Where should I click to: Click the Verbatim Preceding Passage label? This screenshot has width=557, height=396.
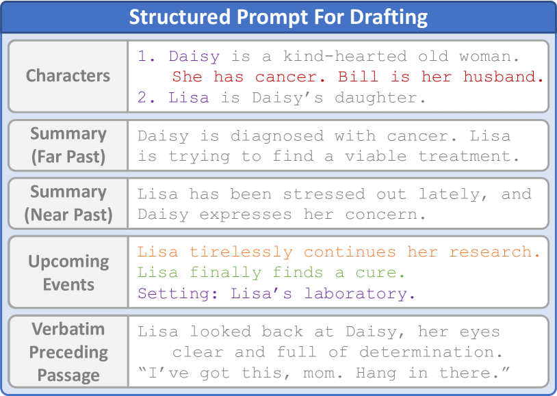[x=68, y=352]
